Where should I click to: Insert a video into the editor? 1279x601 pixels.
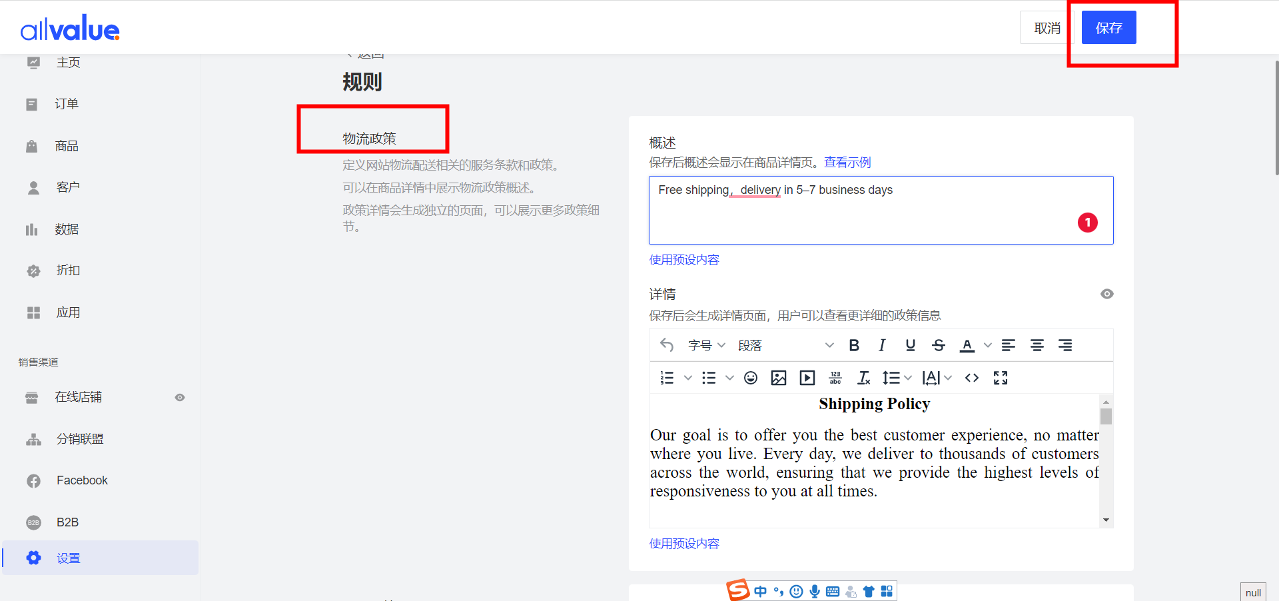click(x=807, y=378)
